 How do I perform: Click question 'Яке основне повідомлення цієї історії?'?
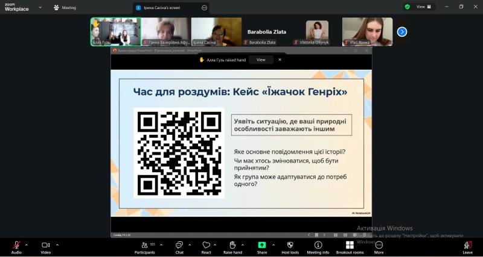click(290, 152)
